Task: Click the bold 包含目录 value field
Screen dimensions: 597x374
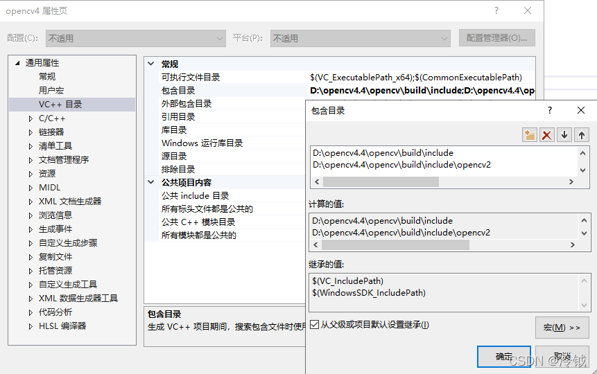Action: [422, 91]
